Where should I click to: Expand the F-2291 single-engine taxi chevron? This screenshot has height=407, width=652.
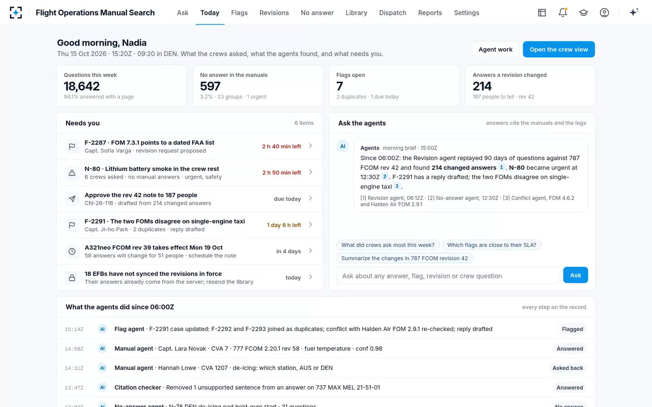click(x=311, y=224)
